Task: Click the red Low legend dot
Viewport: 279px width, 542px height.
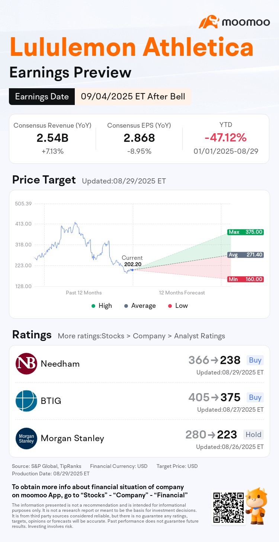Action: click(170, 306)
